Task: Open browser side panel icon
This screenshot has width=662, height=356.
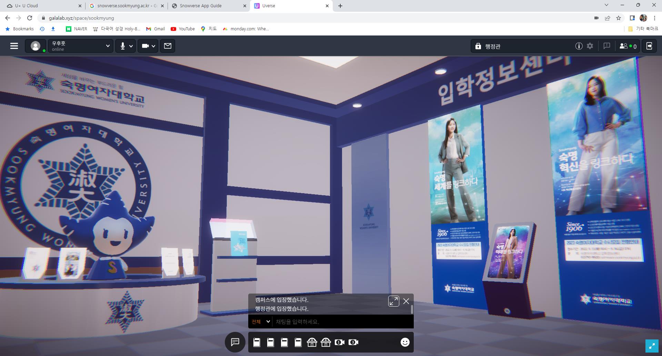Action: click(x=632, y=18)
